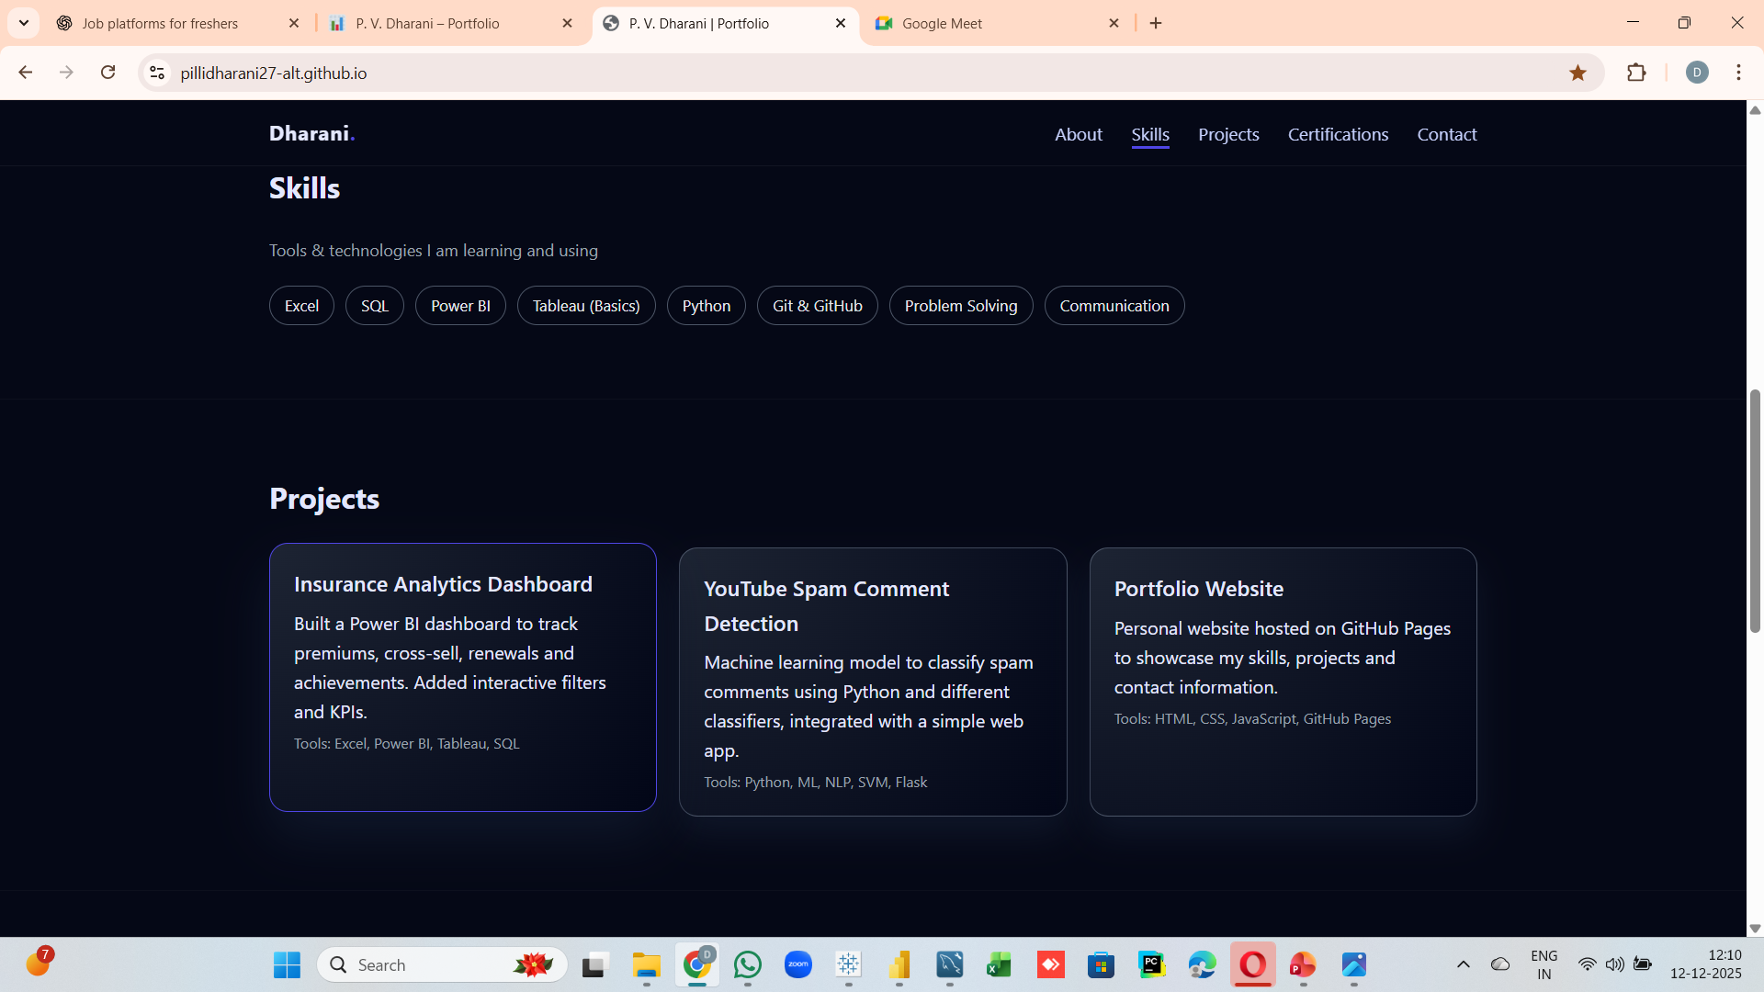Screen dimensions: 1764x992
Task: Go back to previous page
Action: click(26, 73)
